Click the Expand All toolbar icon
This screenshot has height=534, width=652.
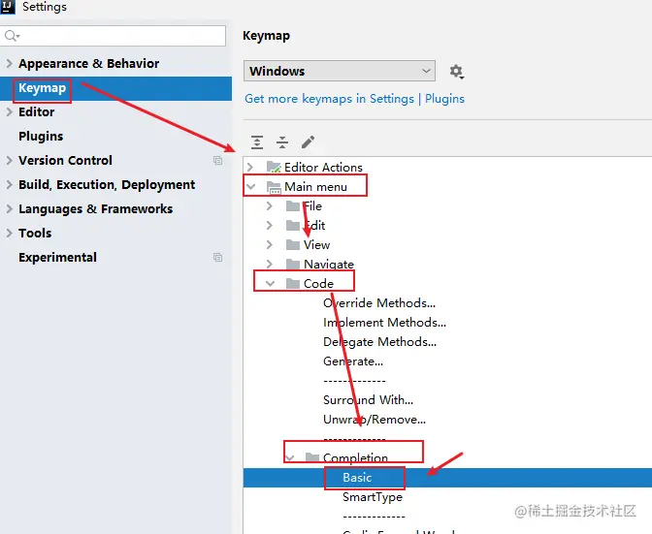257,142
